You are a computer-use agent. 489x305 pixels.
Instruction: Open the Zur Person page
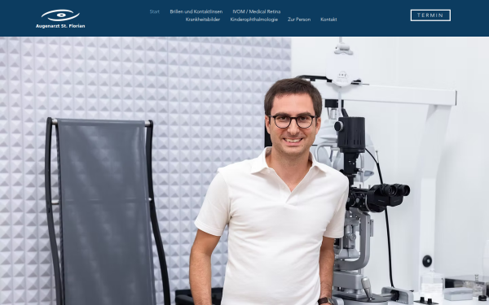tap(299, 20)
